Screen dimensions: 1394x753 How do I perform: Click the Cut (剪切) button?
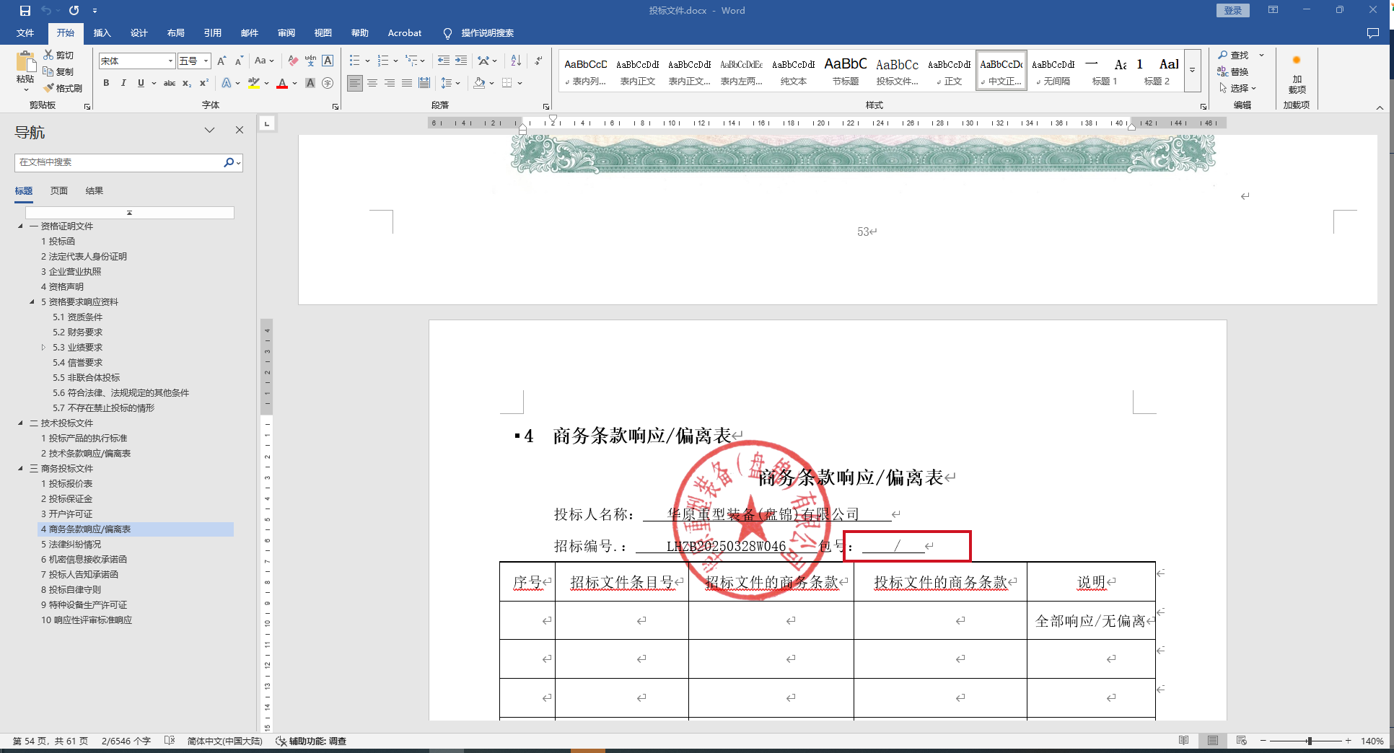coord(58,56)
